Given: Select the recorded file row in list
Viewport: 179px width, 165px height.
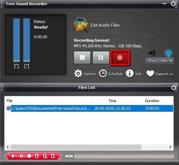Looking at the screenshot, I should point(90,108).
